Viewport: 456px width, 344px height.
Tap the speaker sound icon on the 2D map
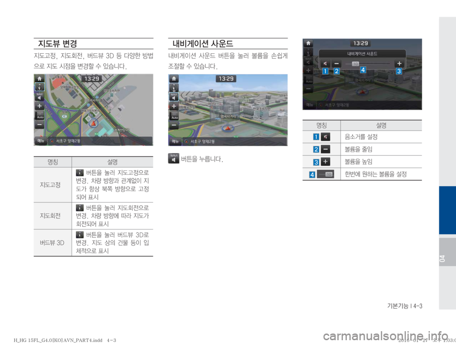40,96
